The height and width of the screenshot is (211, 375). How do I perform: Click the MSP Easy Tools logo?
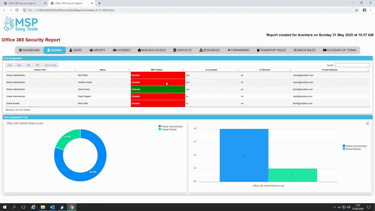click(x=21, y=24)
